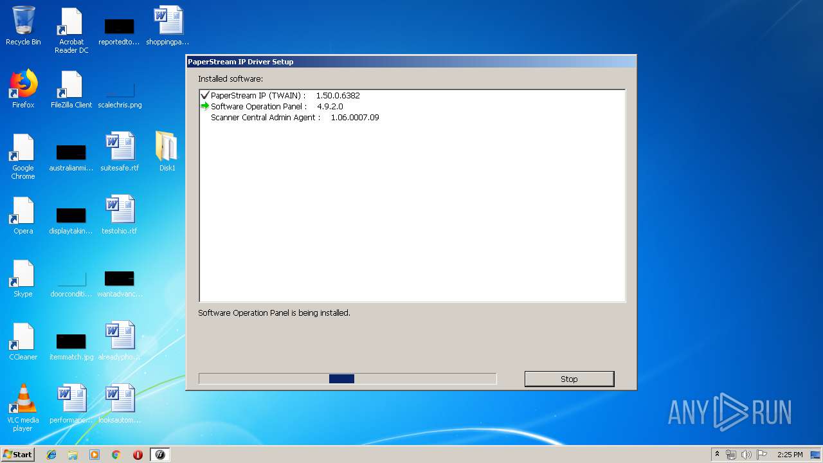Click the network tray icon

731,455
